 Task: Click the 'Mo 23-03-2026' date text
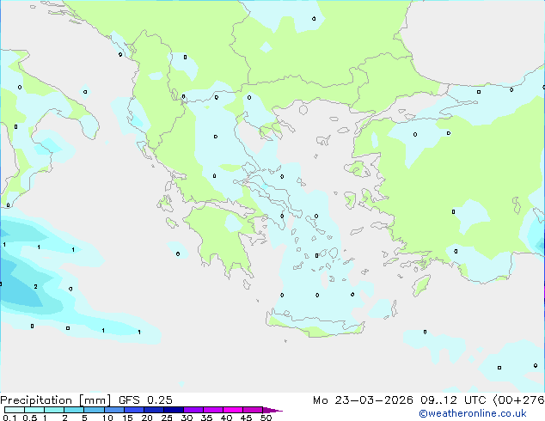pyautogui.click(x=364, y=400)
